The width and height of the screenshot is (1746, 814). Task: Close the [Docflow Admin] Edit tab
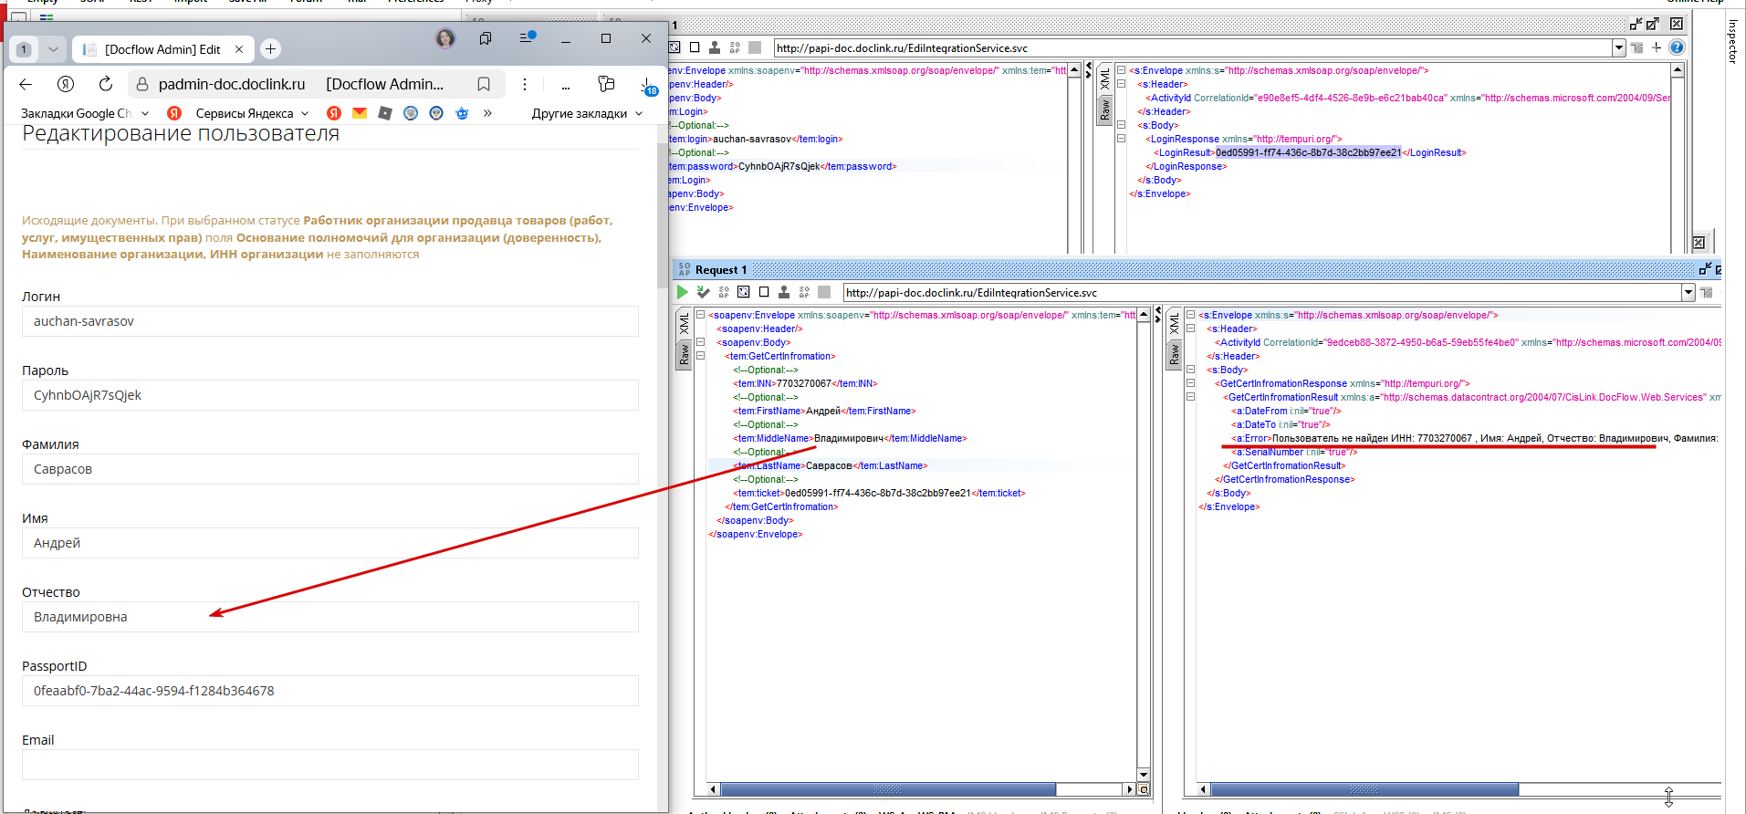[239, 49]
